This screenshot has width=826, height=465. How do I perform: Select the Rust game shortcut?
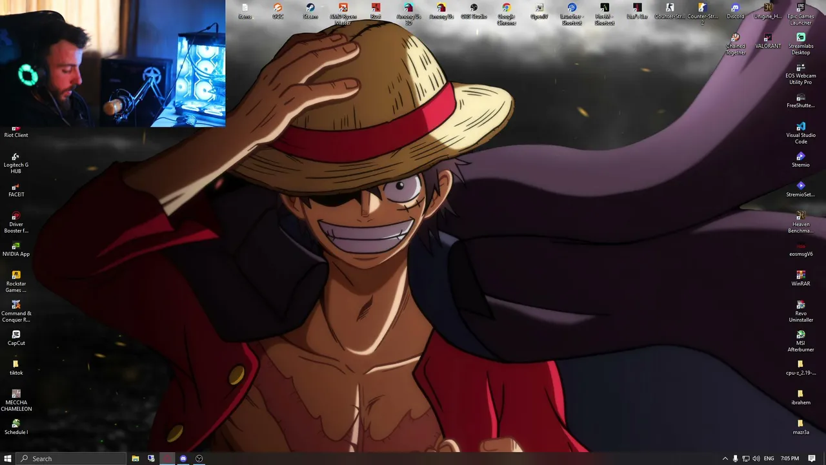pyautogui.click(x=376, y=11)
